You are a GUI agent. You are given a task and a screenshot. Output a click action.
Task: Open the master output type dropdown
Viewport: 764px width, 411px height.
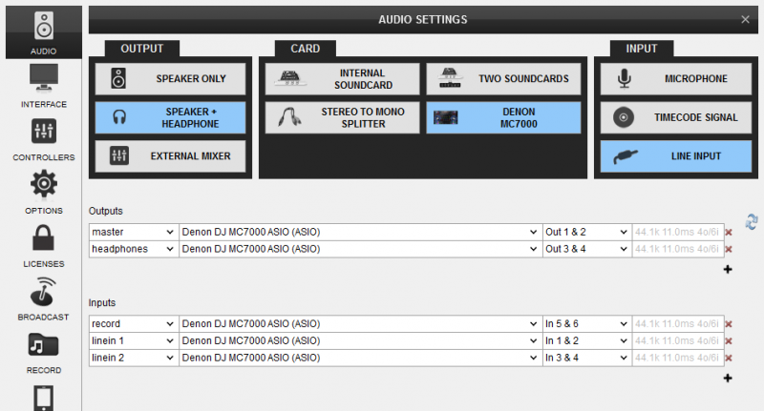tap(134, 232)
